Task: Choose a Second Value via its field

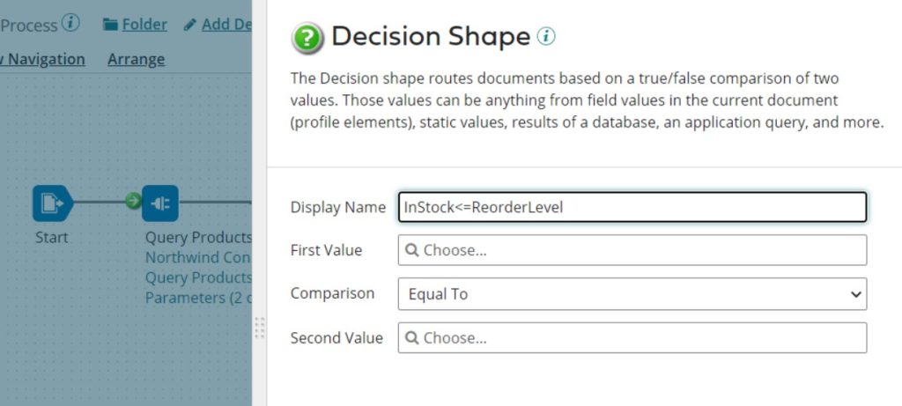Action: click(632, 338)
